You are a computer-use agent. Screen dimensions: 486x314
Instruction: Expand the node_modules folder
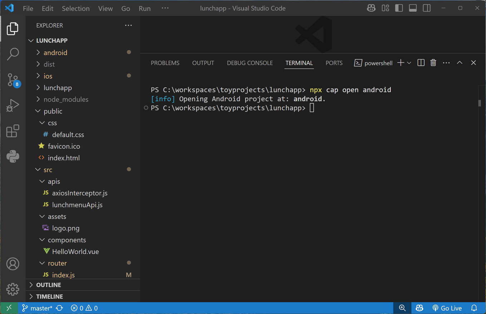tap(83, 99)
